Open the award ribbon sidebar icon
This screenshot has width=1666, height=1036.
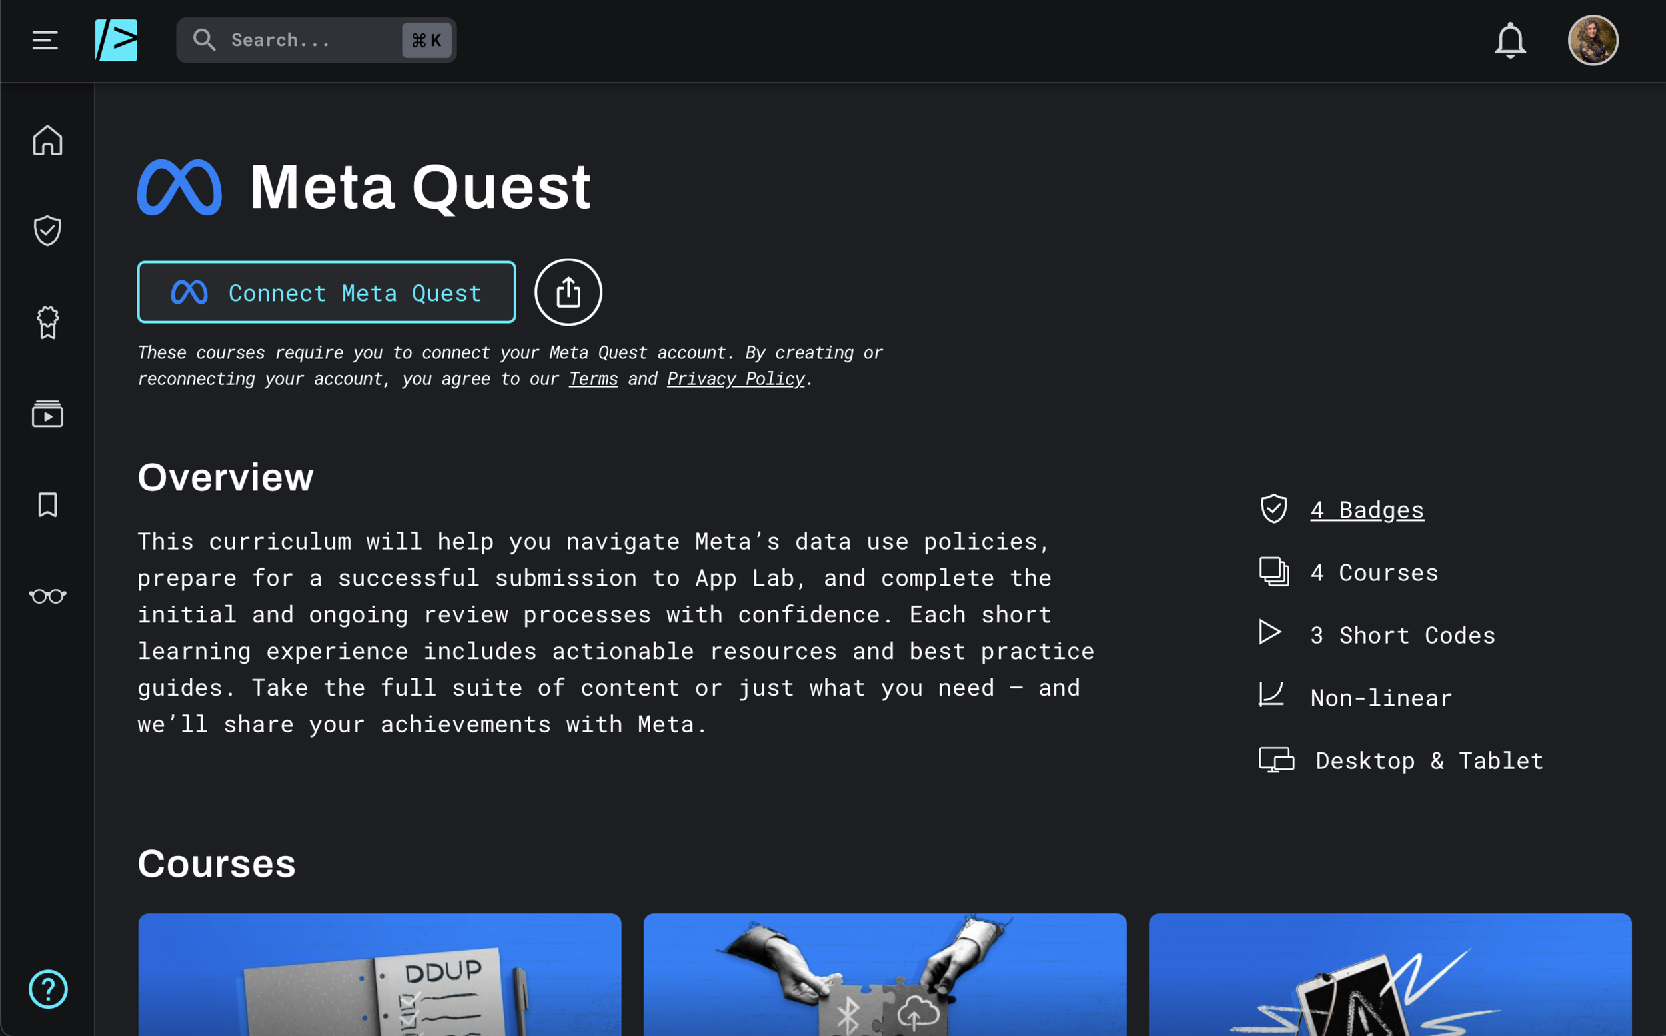47,322
